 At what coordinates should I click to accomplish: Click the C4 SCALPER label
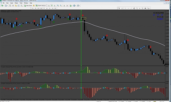[158, 13]
